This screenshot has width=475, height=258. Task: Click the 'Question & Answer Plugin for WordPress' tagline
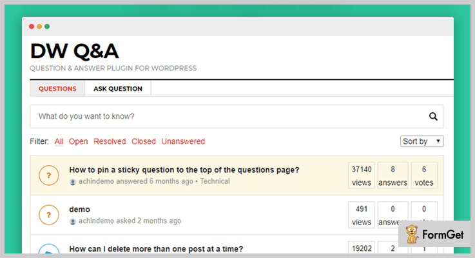(x=113, y=68)
